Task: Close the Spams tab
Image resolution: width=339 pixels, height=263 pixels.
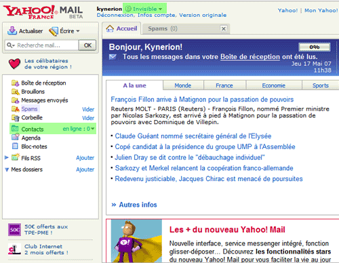Action: click(224, 28)
